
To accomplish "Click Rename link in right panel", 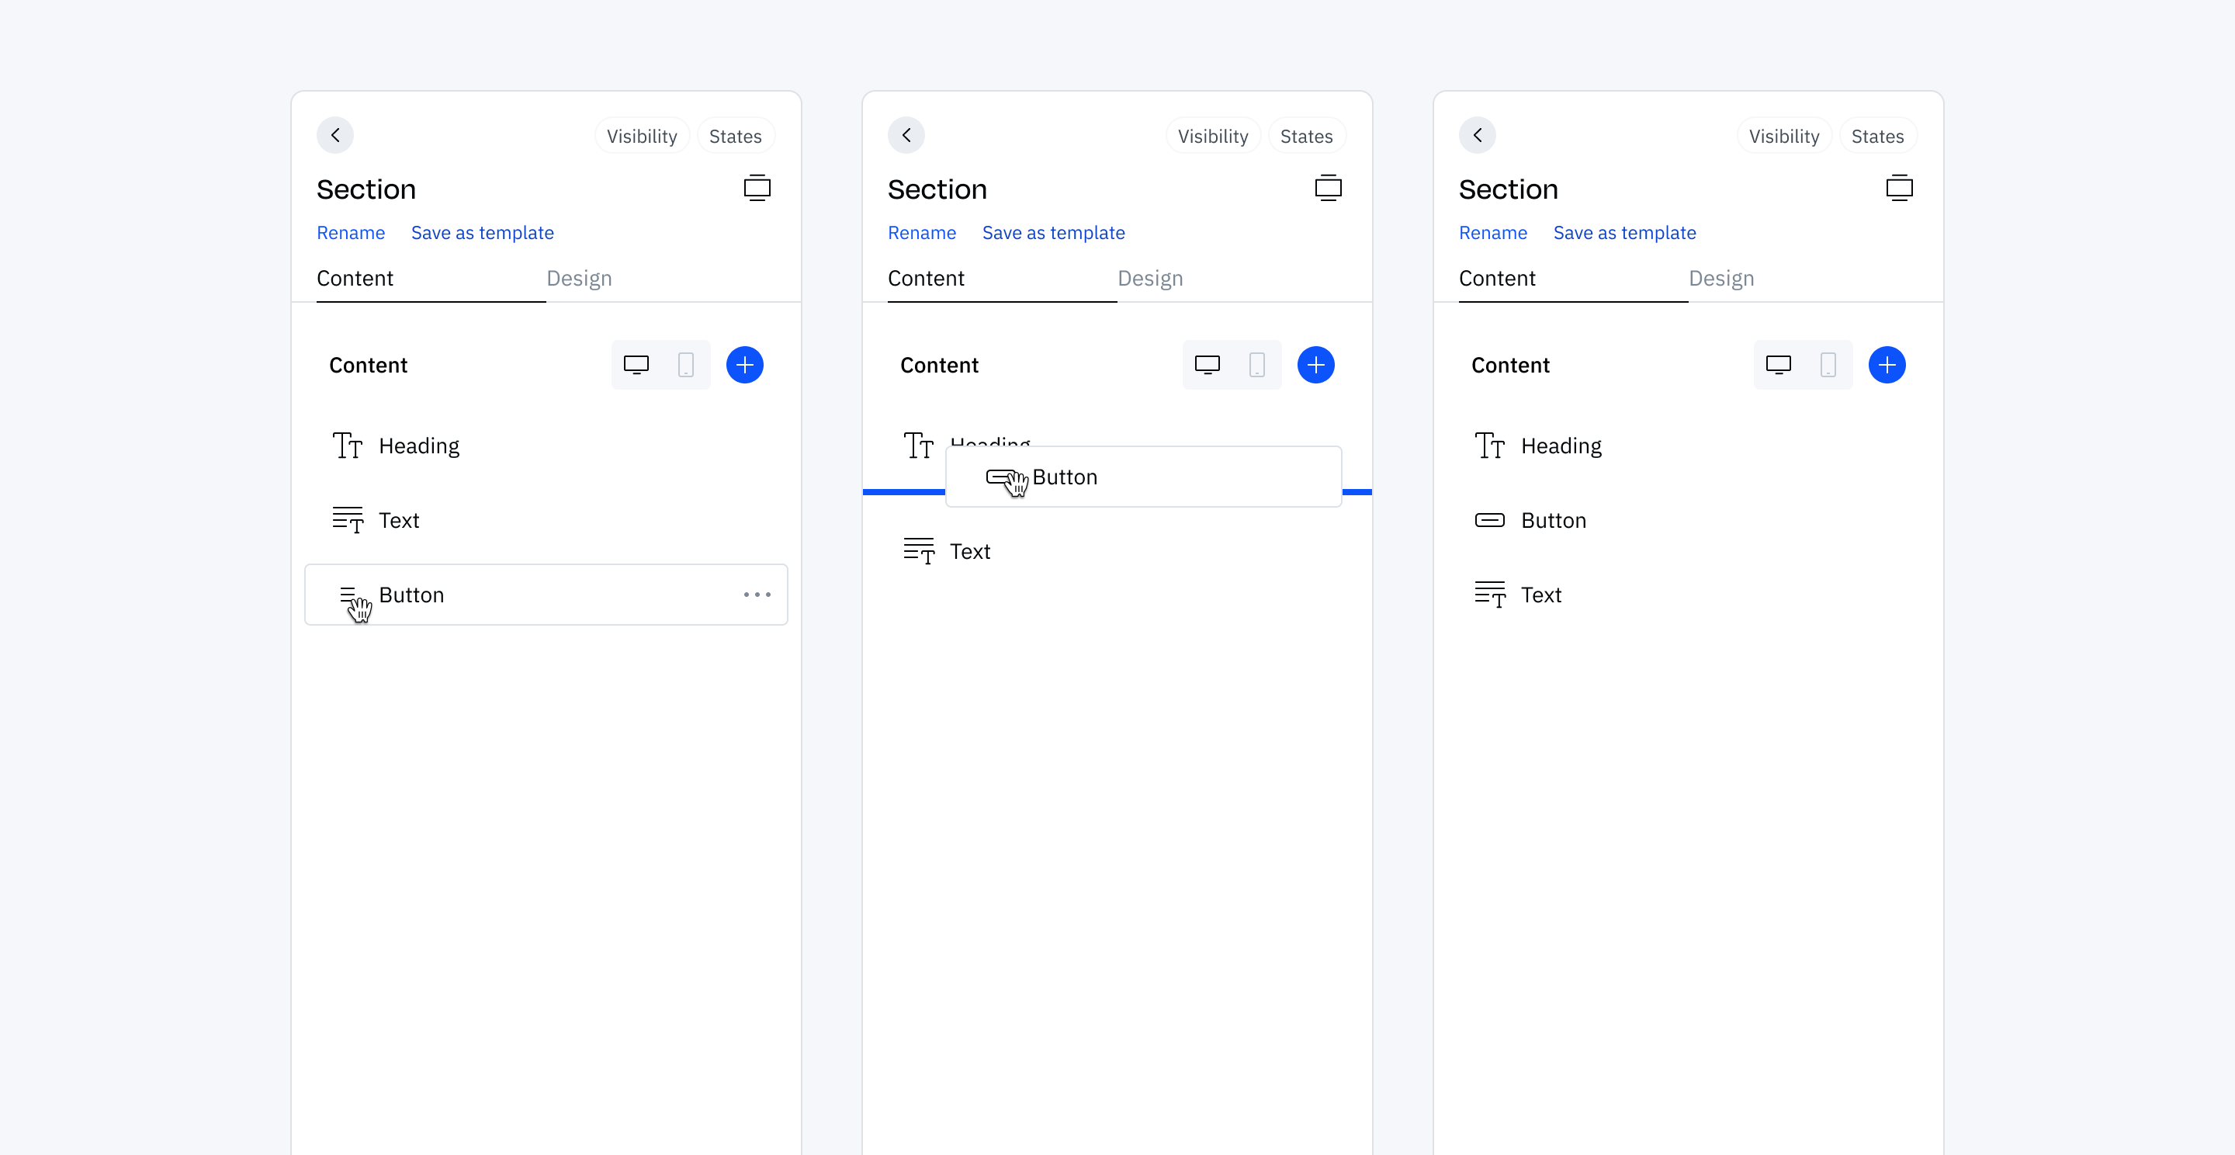I will pyautogui.click(x=1492, y=234).
